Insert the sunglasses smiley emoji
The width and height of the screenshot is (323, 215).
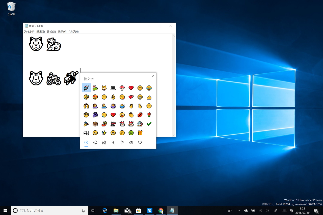coord(86,115)
